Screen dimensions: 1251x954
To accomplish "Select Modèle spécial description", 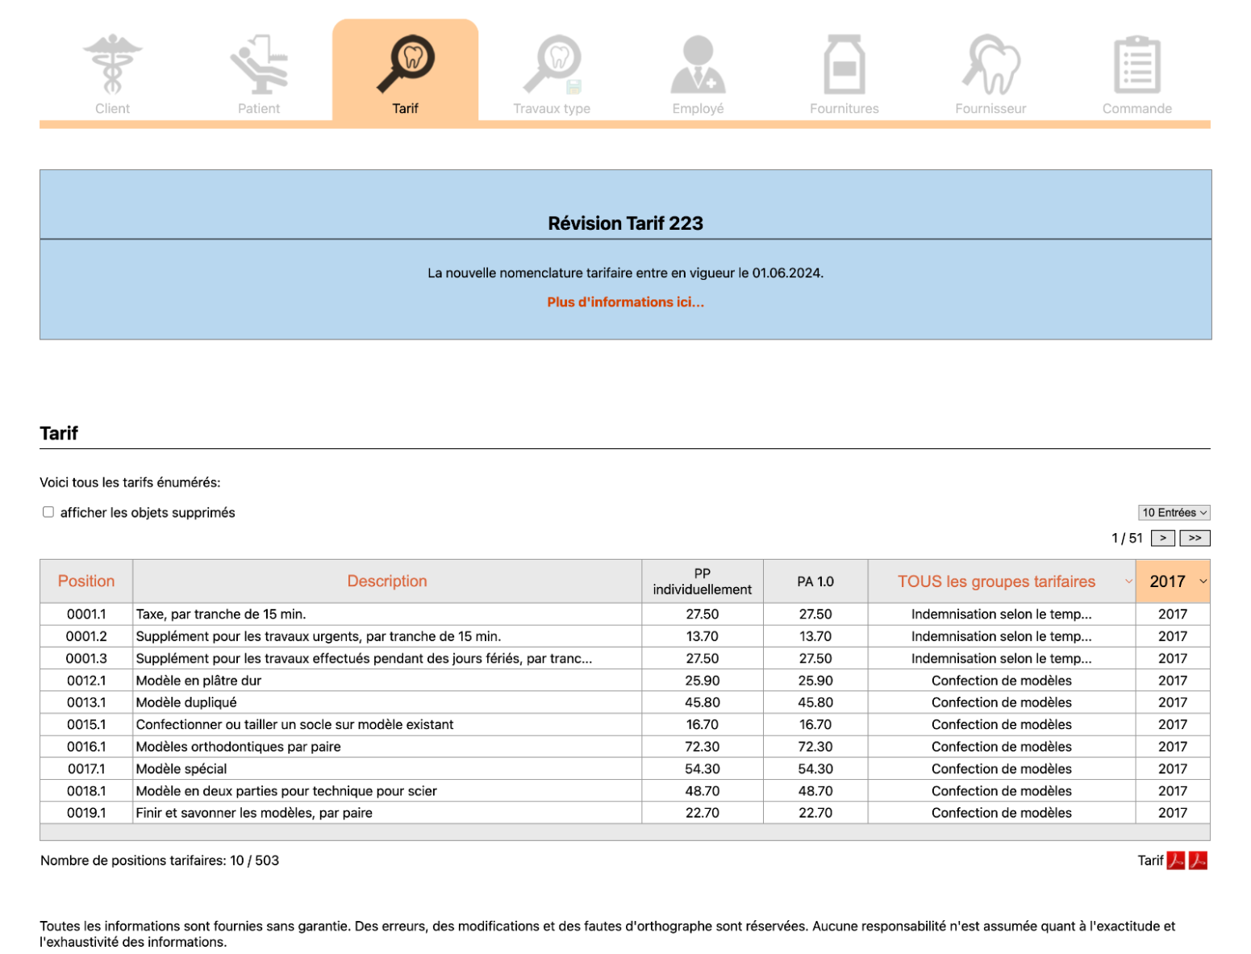I will (x=181, y=769).
